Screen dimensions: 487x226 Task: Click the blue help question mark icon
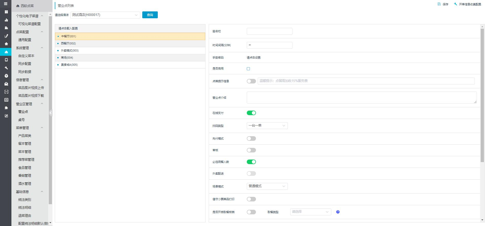338,212
